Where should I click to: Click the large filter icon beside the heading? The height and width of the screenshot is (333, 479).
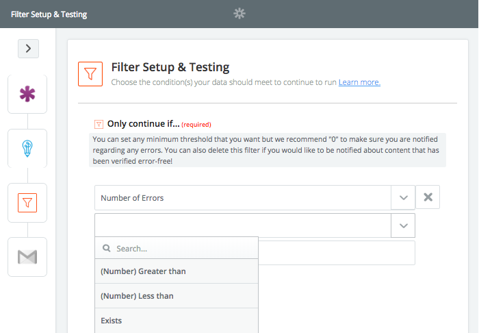coord(90,74)
